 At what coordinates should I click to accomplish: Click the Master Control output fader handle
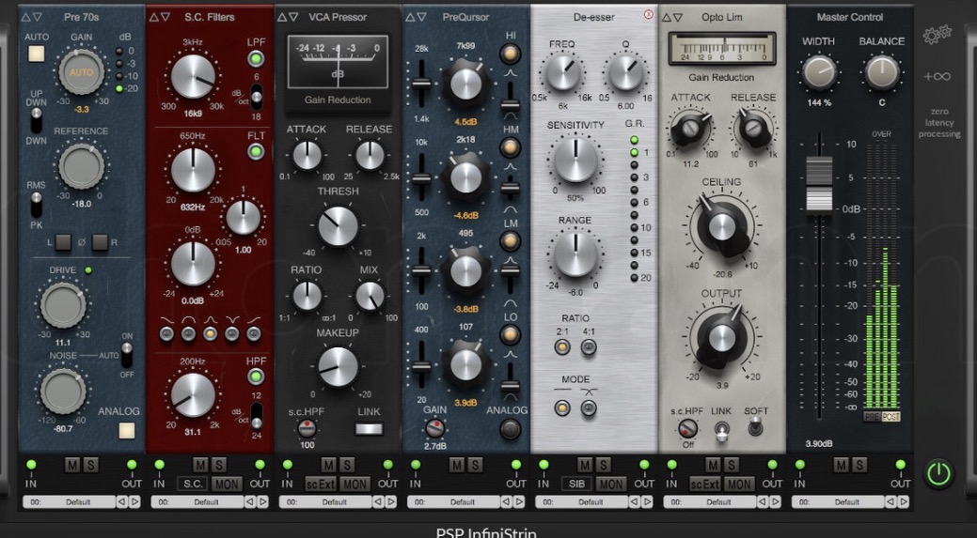(x=819, y=185)
